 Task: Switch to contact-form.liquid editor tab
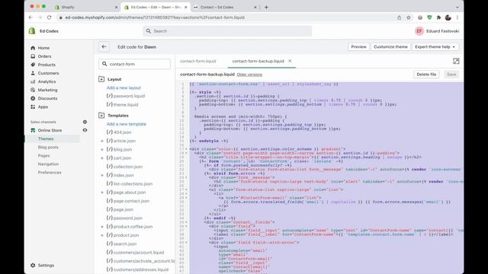[198, 61]
